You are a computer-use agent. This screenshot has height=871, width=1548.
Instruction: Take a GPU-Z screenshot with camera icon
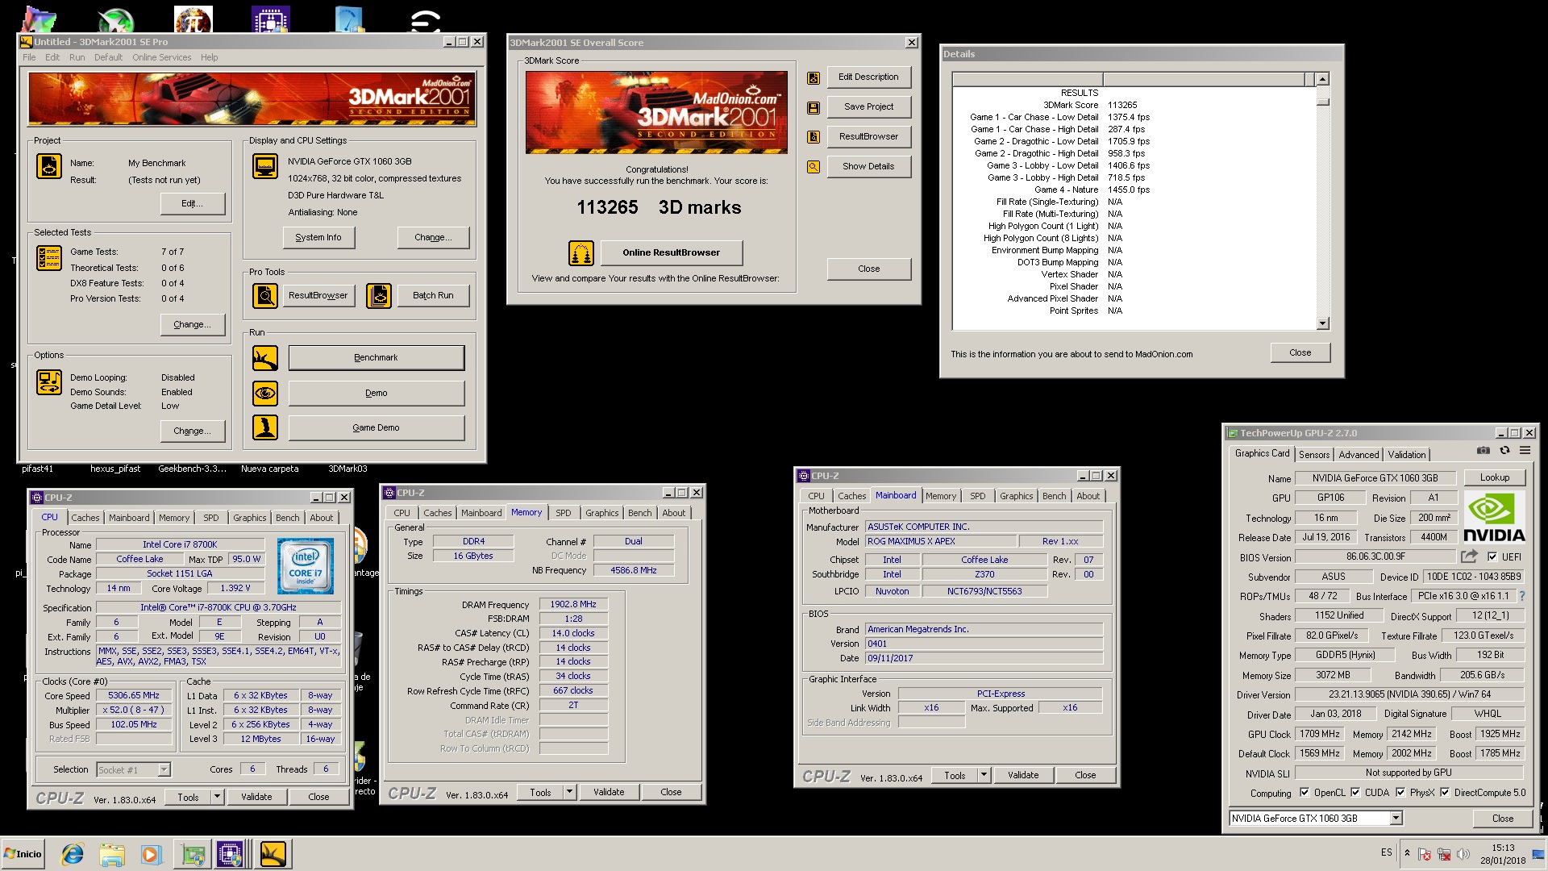pos(1483,451)
